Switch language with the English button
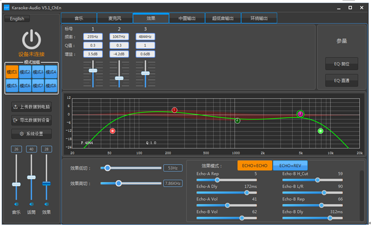Viewport: 371px width, 229px height. pyautogui.click(x=17, y=19)
